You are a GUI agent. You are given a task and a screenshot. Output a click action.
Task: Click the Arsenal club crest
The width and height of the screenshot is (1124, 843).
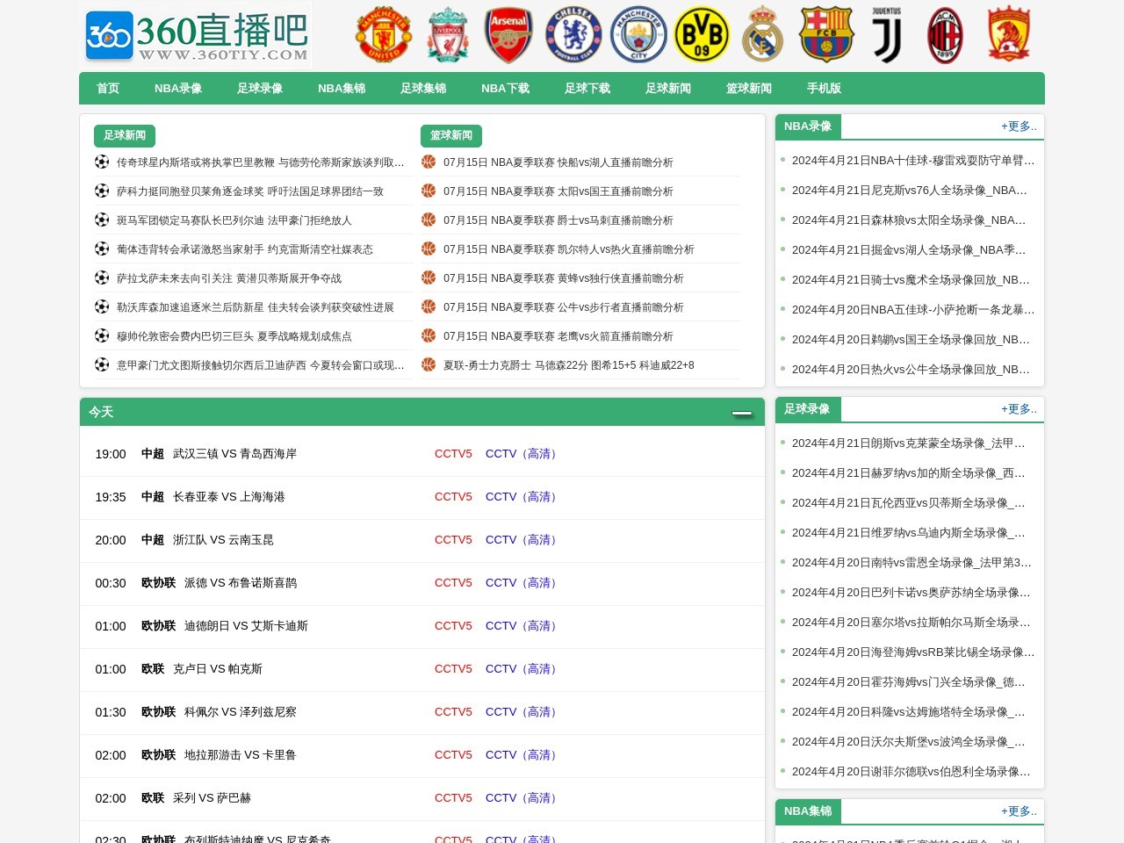(509, 34)
